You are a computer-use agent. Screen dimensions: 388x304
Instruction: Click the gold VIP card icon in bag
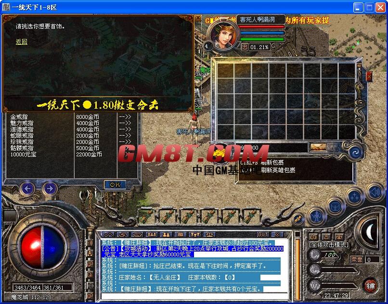[x=319, y=147]
